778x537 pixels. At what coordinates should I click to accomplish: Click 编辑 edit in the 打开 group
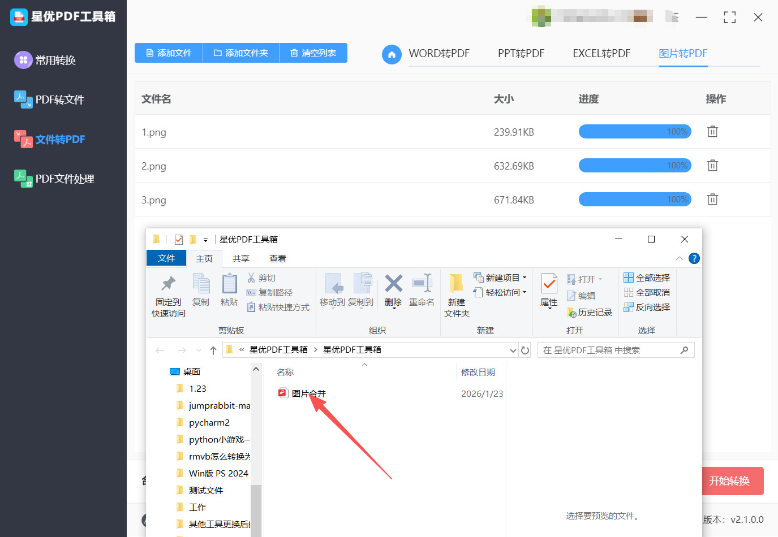pos(581,296)
